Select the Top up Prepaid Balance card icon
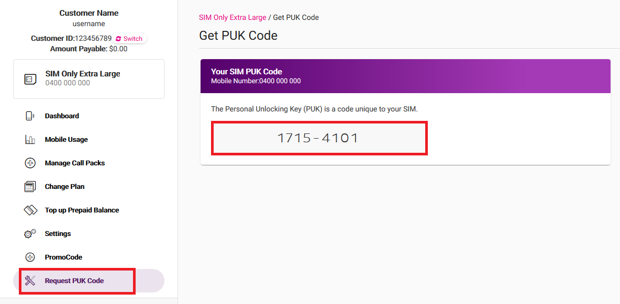 pyautogui.click(x=30, y=210)
